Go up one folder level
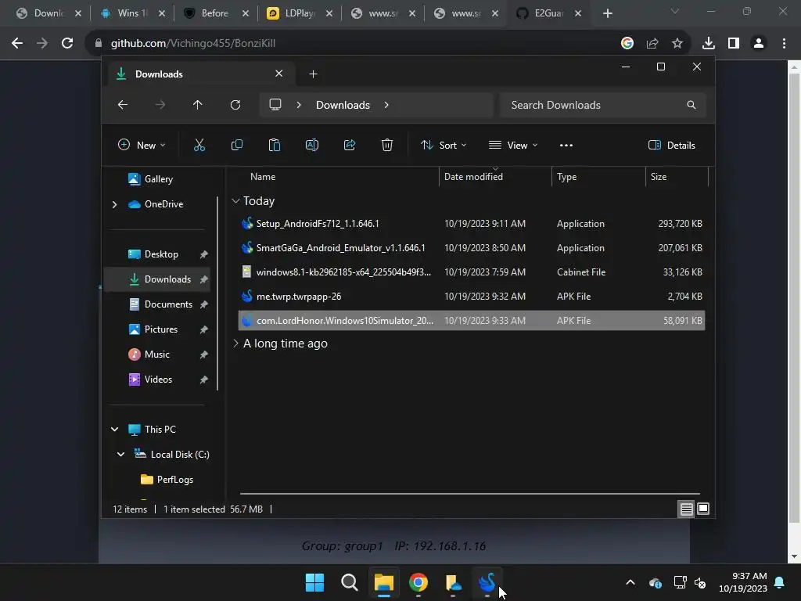Image resolution: width=801 pixels, height=601 pixels. coord(198,105)
